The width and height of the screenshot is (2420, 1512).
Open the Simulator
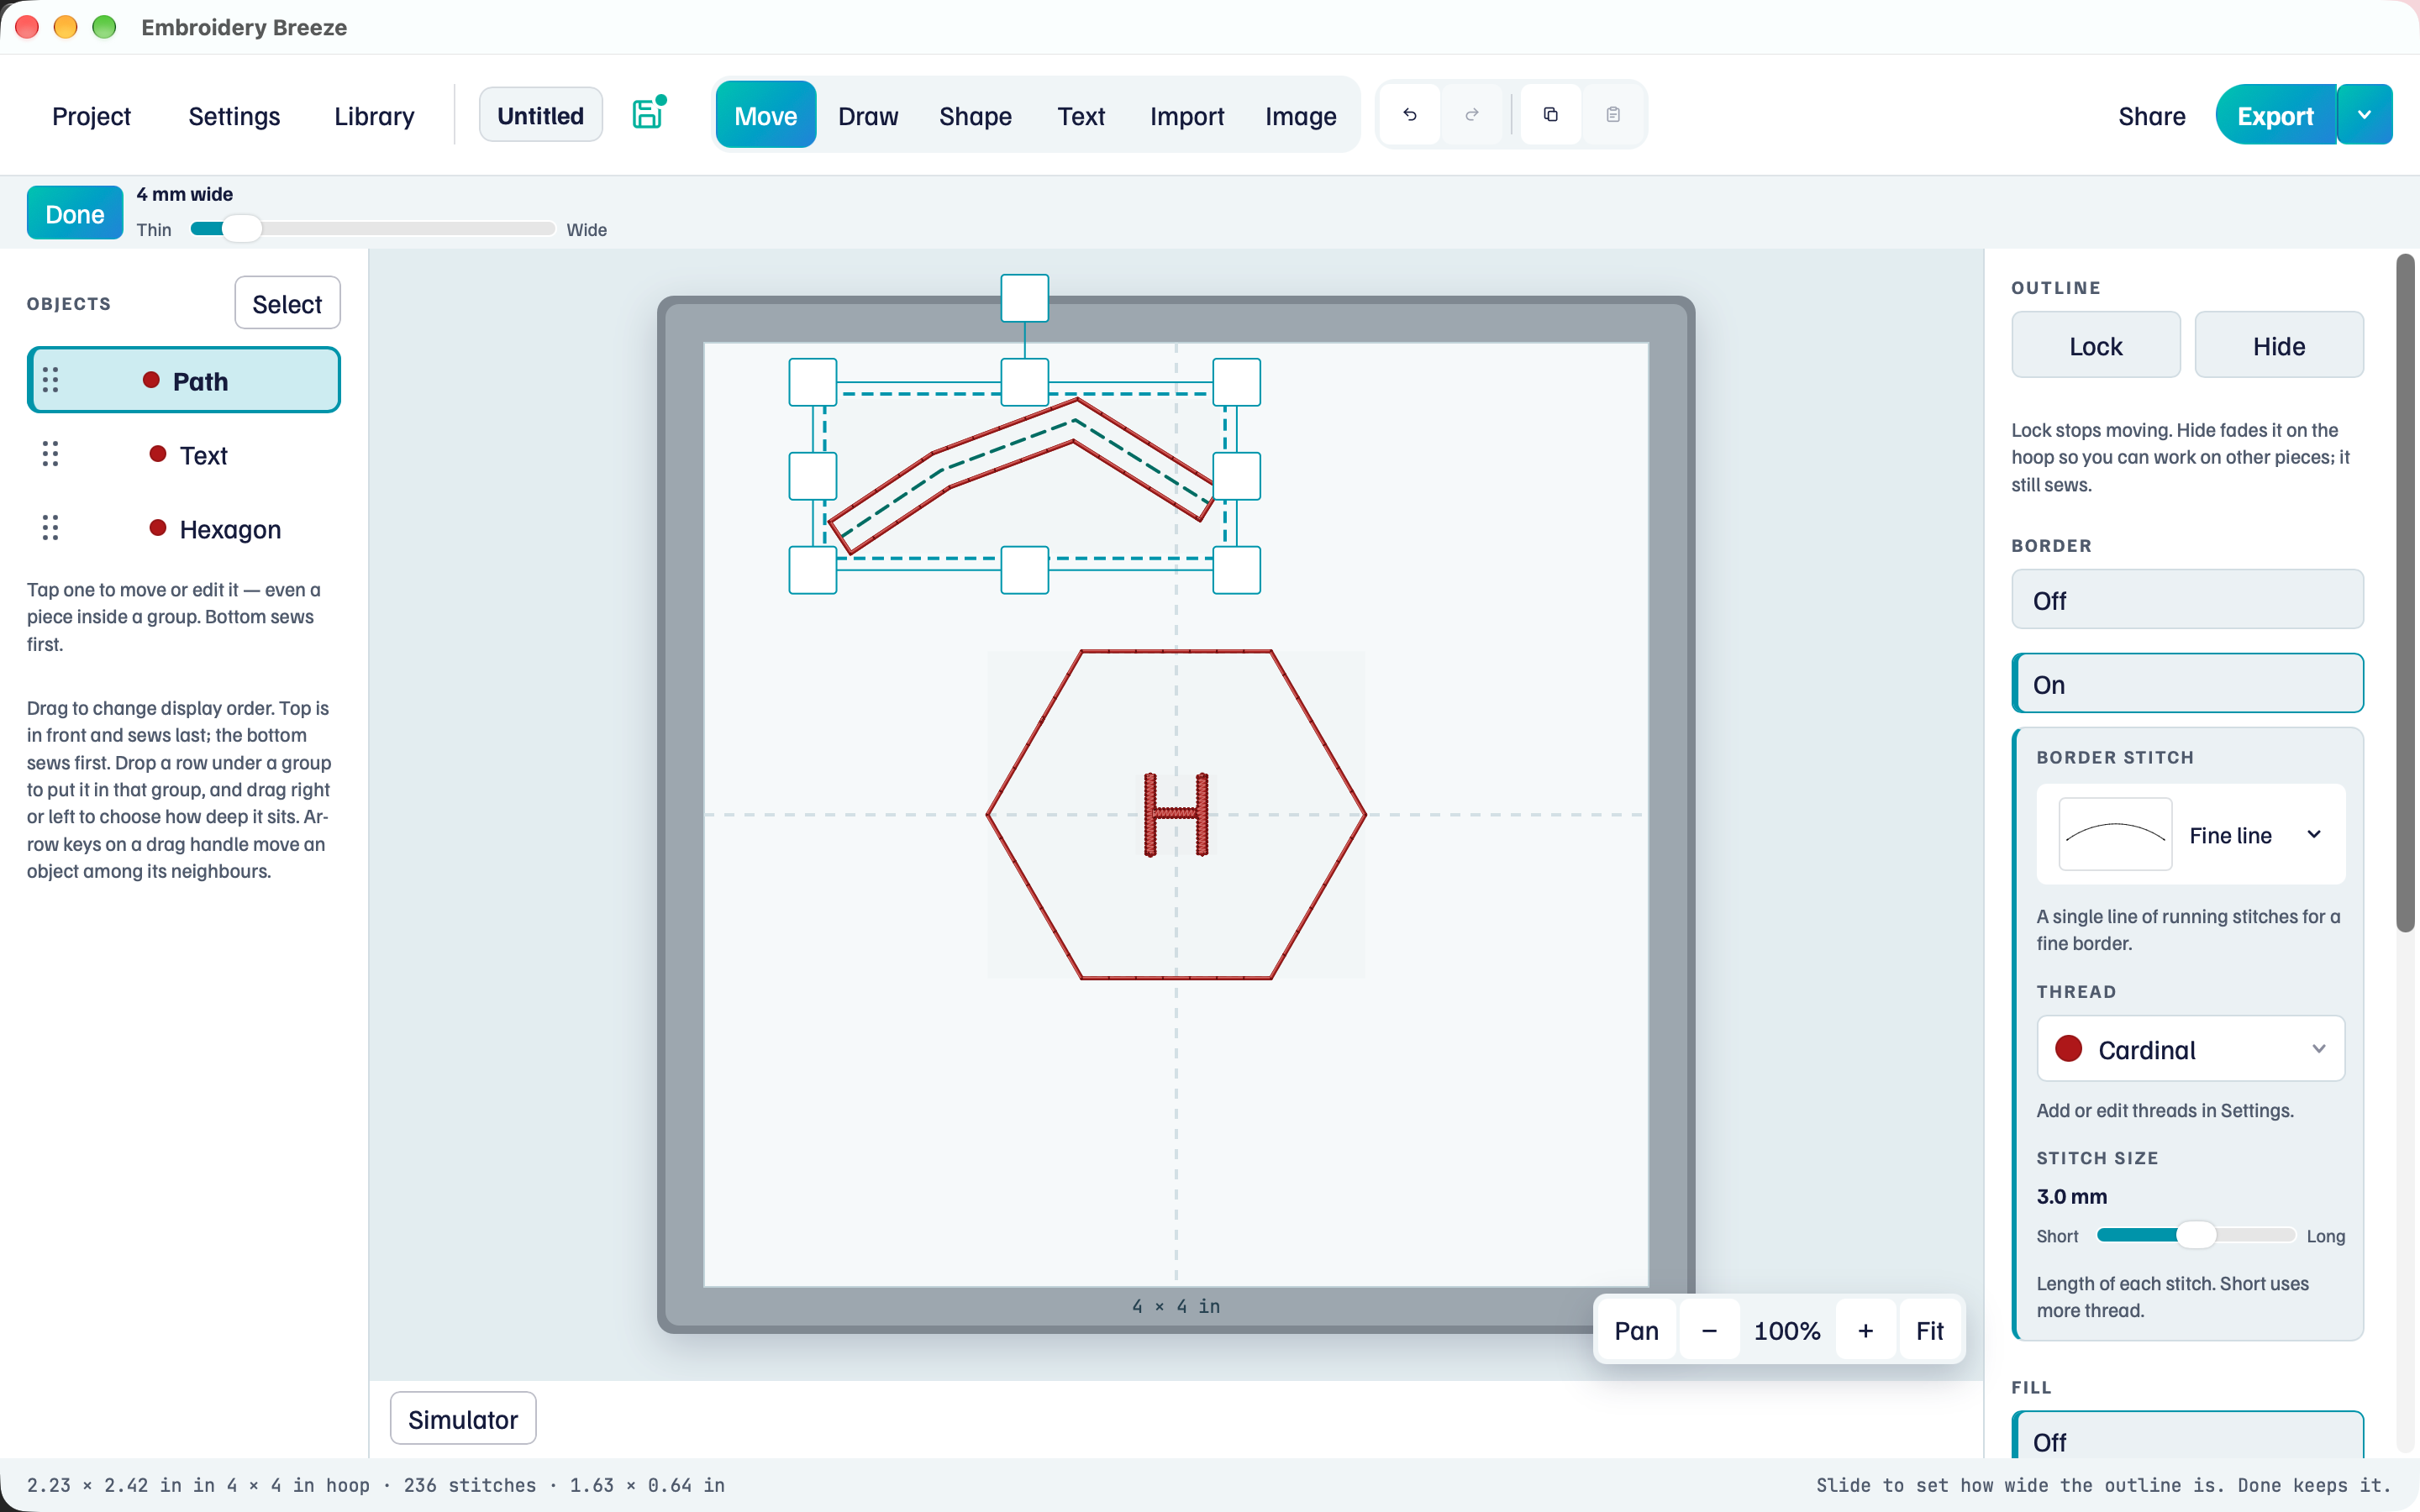[x=463, y=1418]
